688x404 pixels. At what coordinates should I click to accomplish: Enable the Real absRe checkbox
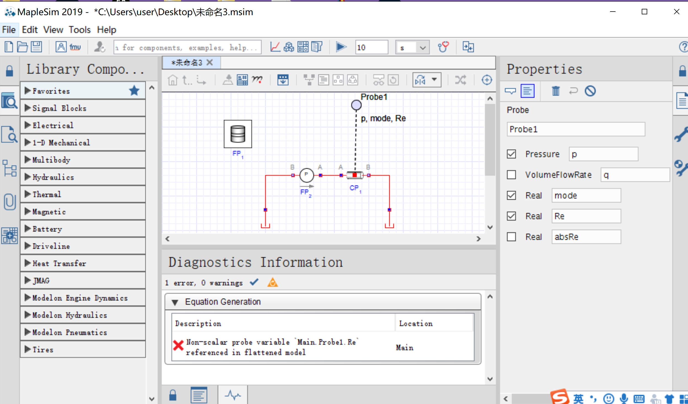[511, 237]
